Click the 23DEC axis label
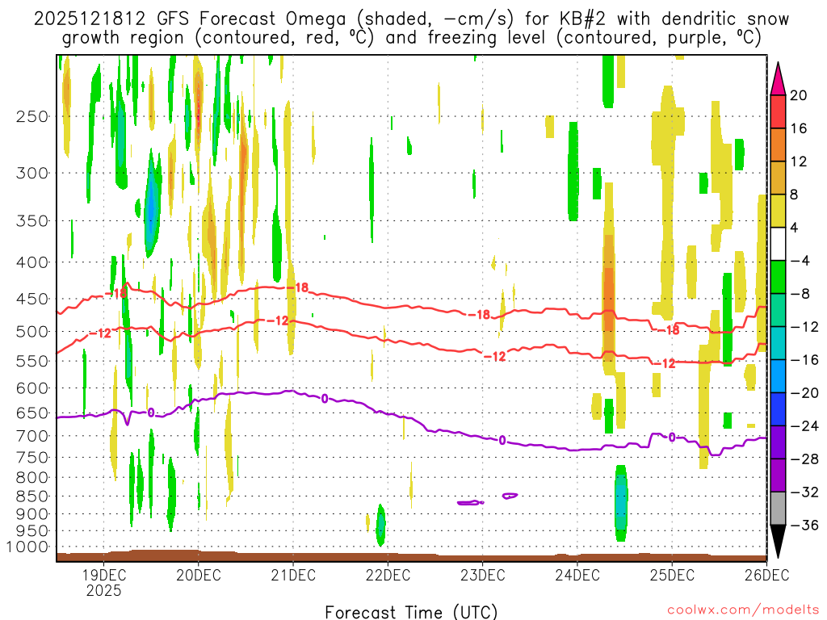 [x=483, y=575]
